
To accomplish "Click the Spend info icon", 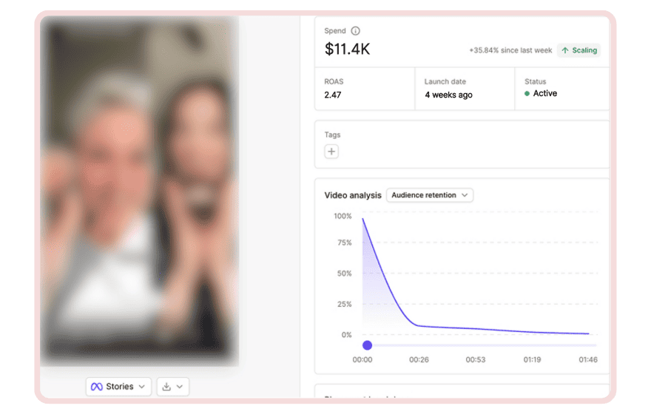I will (355, 31).
